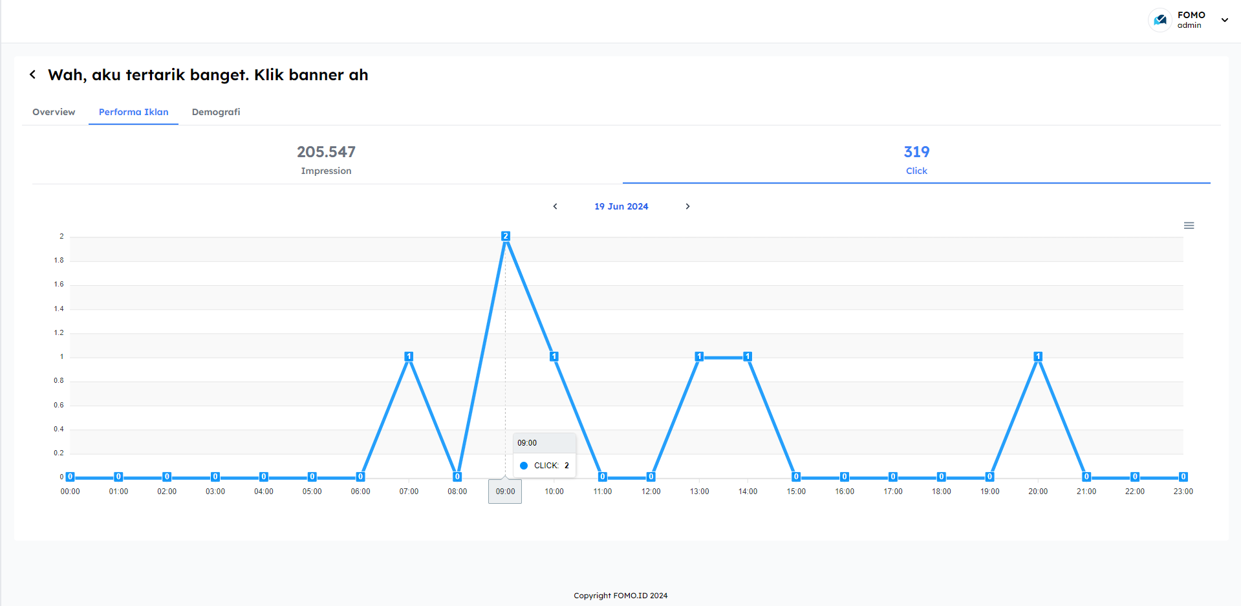Click the 1.8 y-axis label
The height and width of the screenshot is (606, 1241).
(59, 260)
